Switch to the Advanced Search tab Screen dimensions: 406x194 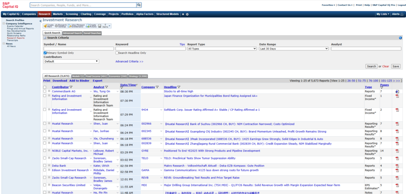[72, 33]
